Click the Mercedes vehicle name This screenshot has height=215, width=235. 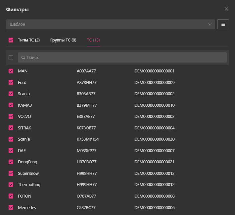27,207
